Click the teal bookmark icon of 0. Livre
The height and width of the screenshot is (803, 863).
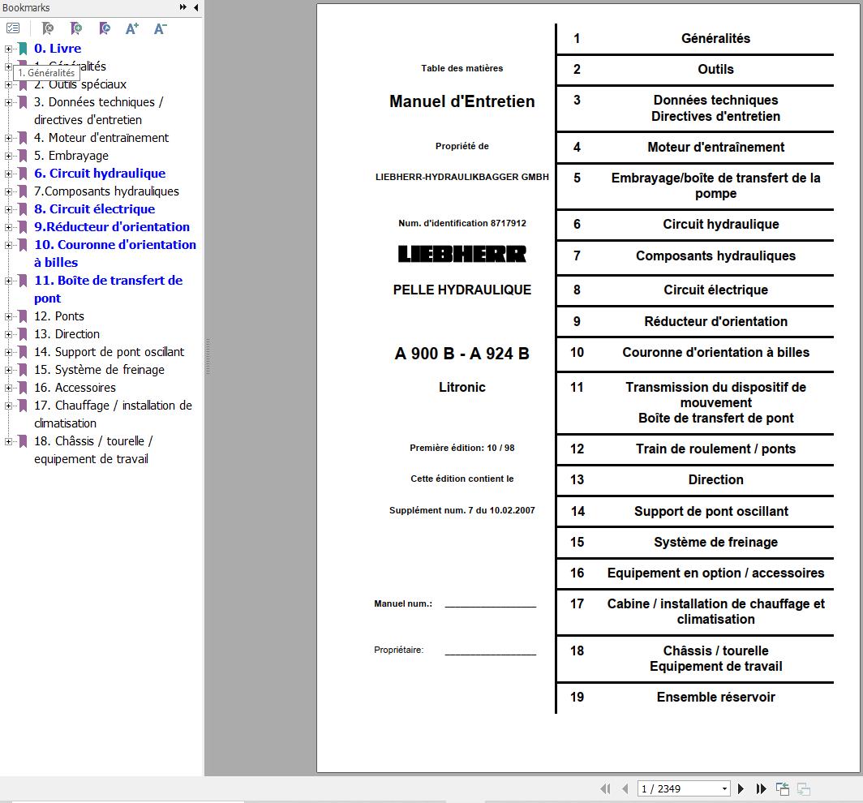[x=23, y=49]
